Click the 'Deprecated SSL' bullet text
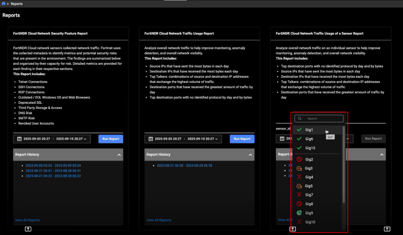The width and height of the screenshot is (403, 235). pyautogui.click(x=30, y=103)
